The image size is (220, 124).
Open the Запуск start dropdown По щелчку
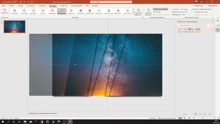point(186,9)
